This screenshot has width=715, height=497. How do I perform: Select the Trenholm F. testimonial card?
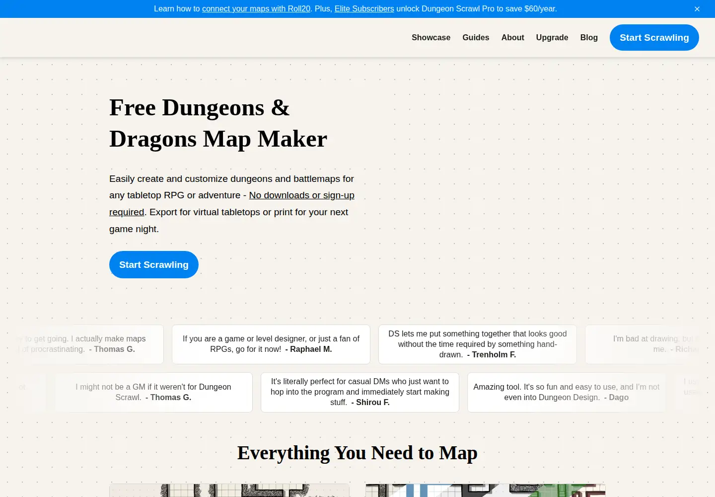[478, 344]
